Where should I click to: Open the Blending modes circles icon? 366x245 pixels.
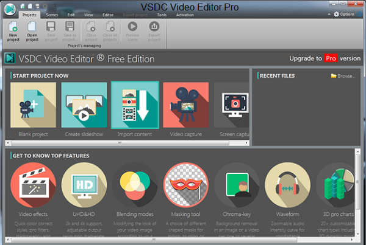click(135, 185)
